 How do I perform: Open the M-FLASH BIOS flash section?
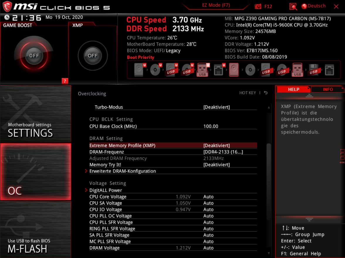pos(36,230)
